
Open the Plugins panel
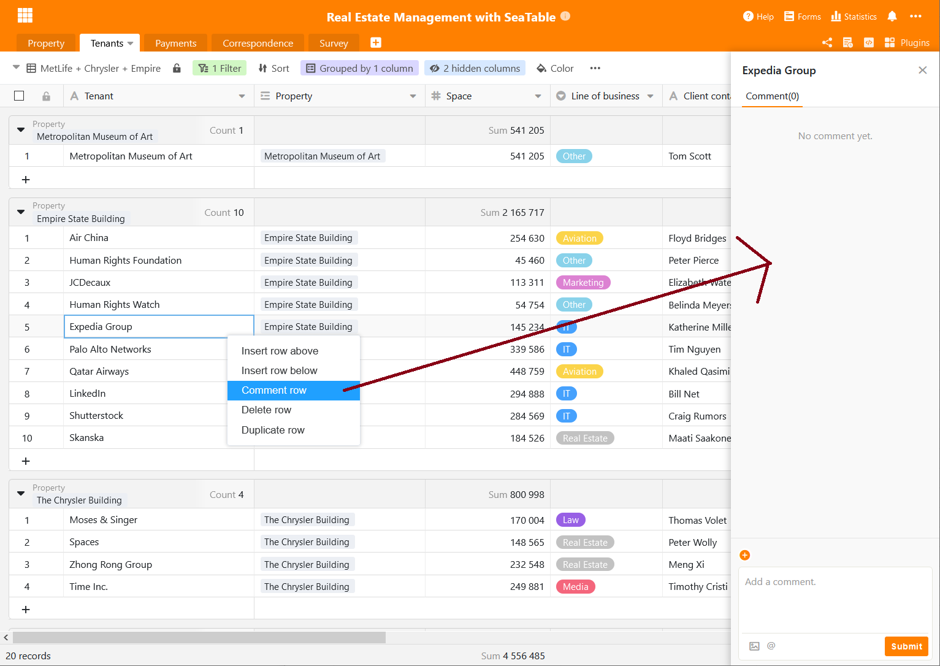click(x=907, y=42)
